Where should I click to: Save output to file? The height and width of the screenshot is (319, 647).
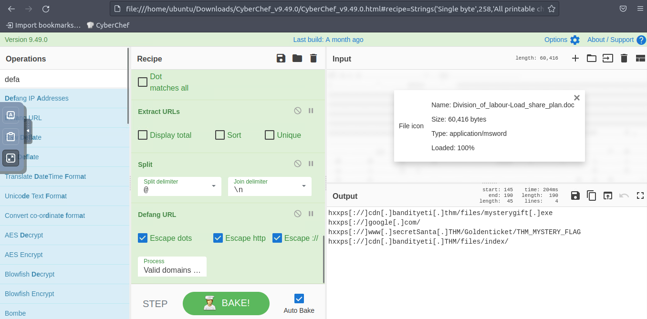click(x=575, y=196)
